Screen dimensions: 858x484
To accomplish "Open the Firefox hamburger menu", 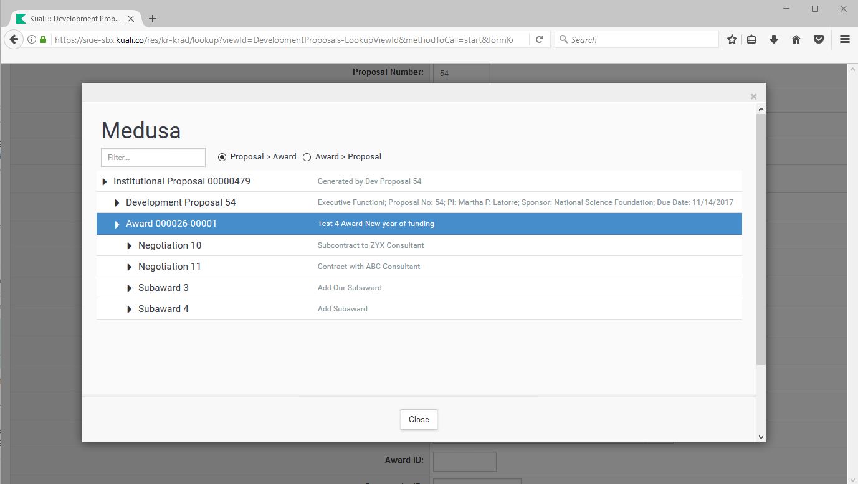I will pyautogui.click(x=845, y=39).
